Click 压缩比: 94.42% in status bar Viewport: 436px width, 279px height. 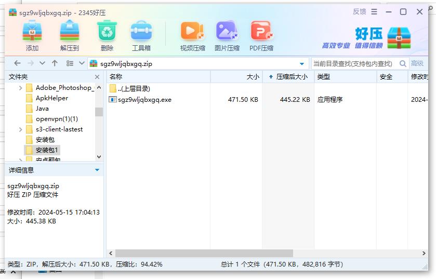click(x=139, y=264)
